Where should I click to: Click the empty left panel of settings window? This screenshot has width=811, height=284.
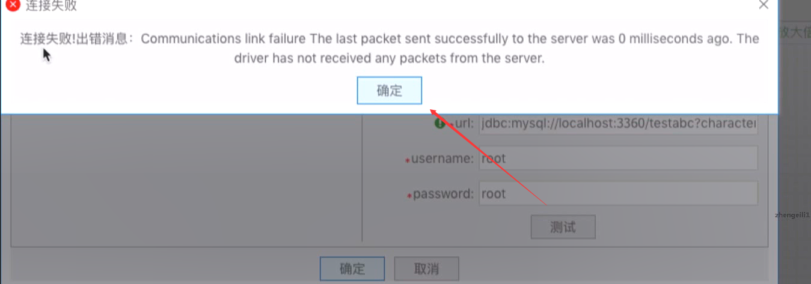click(186, 180)
